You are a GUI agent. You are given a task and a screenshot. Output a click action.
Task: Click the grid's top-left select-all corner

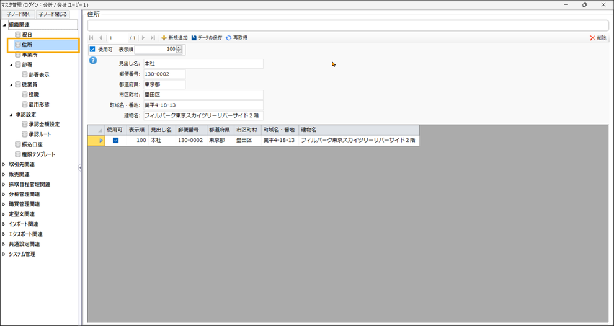click(96, 130)
